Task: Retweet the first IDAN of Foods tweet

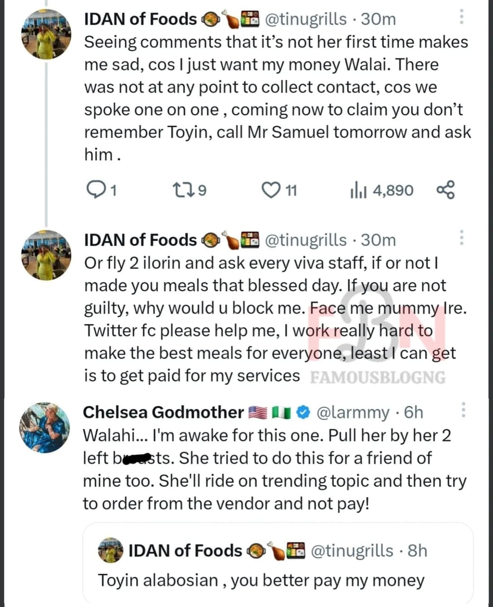Action: coord(183,190)
